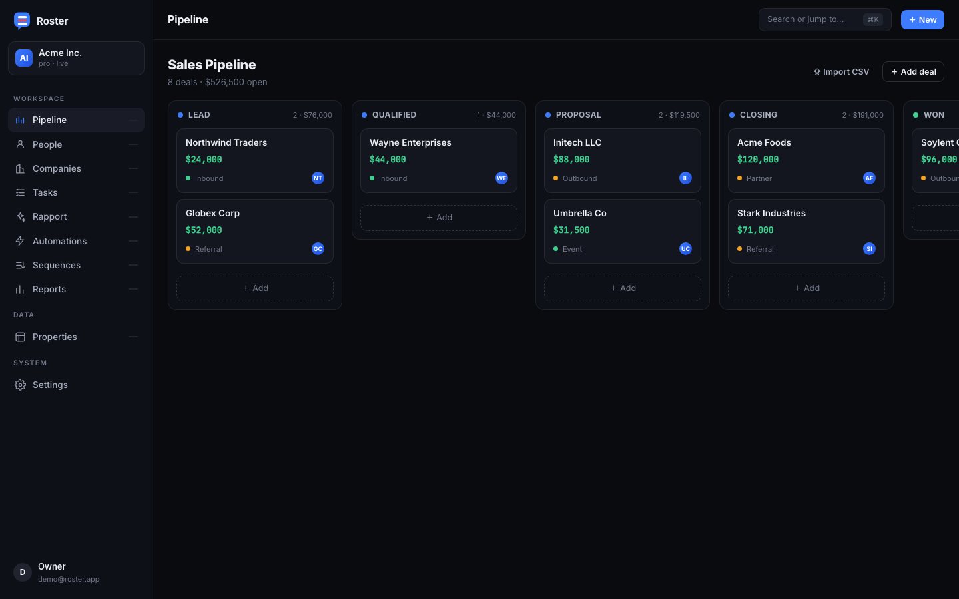The image size is (959, 599).
Task: Click the $120,000 Acme Foods amount
Action: coord(758,159)
